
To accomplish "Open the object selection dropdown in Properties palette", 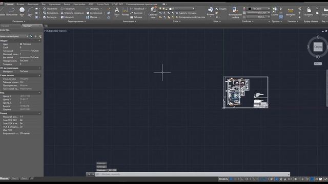I will click(x=14, y=36).
